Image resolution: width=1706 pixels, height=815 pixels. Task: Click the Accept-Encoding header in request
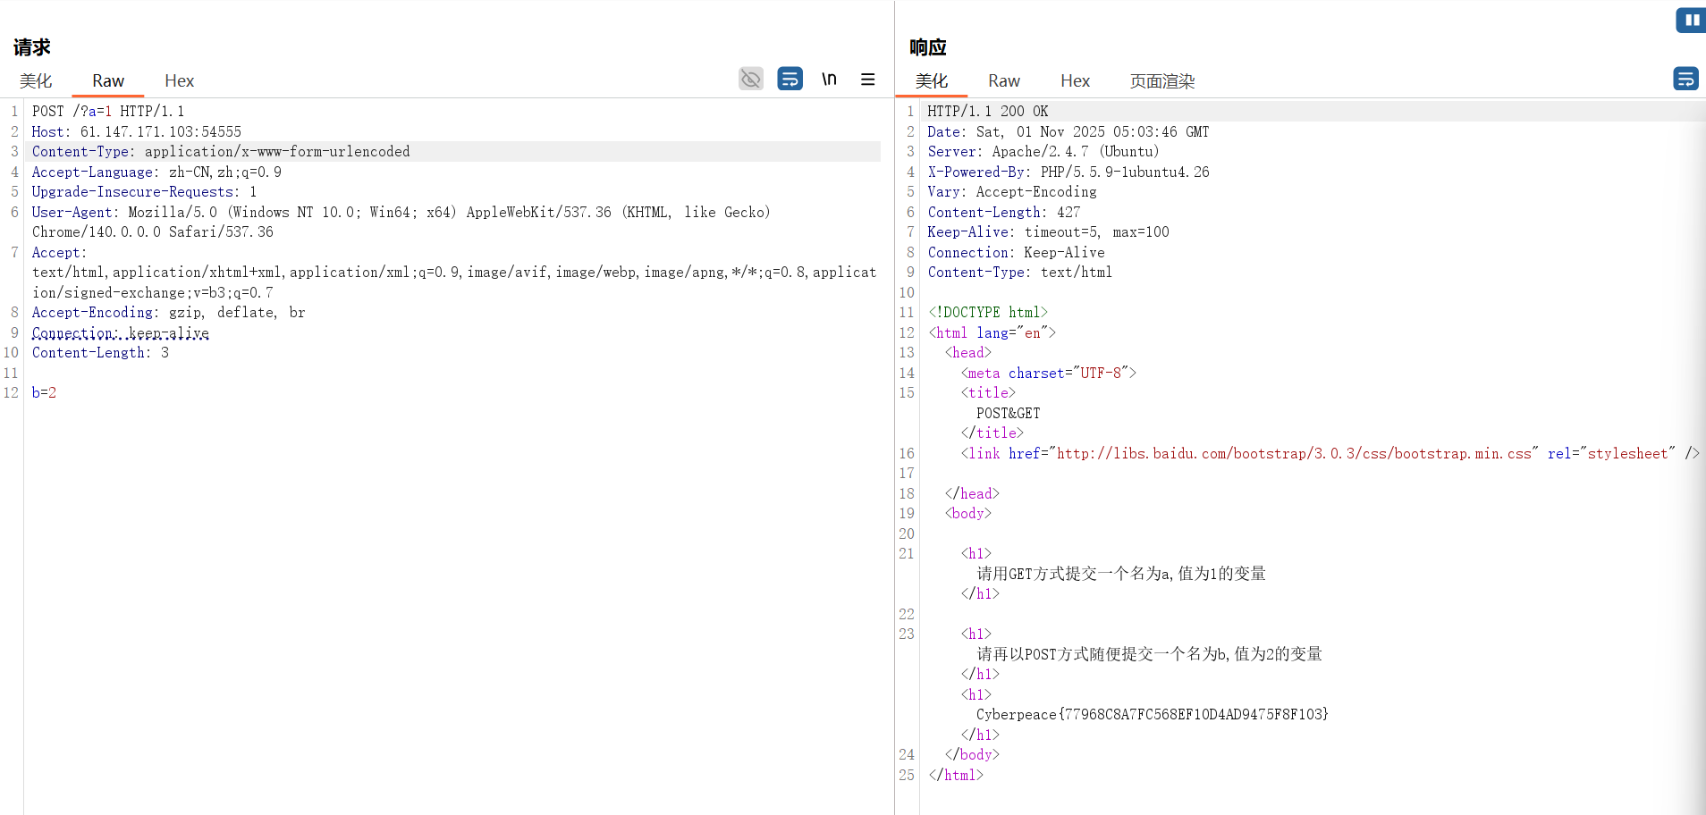coord(169,313)
